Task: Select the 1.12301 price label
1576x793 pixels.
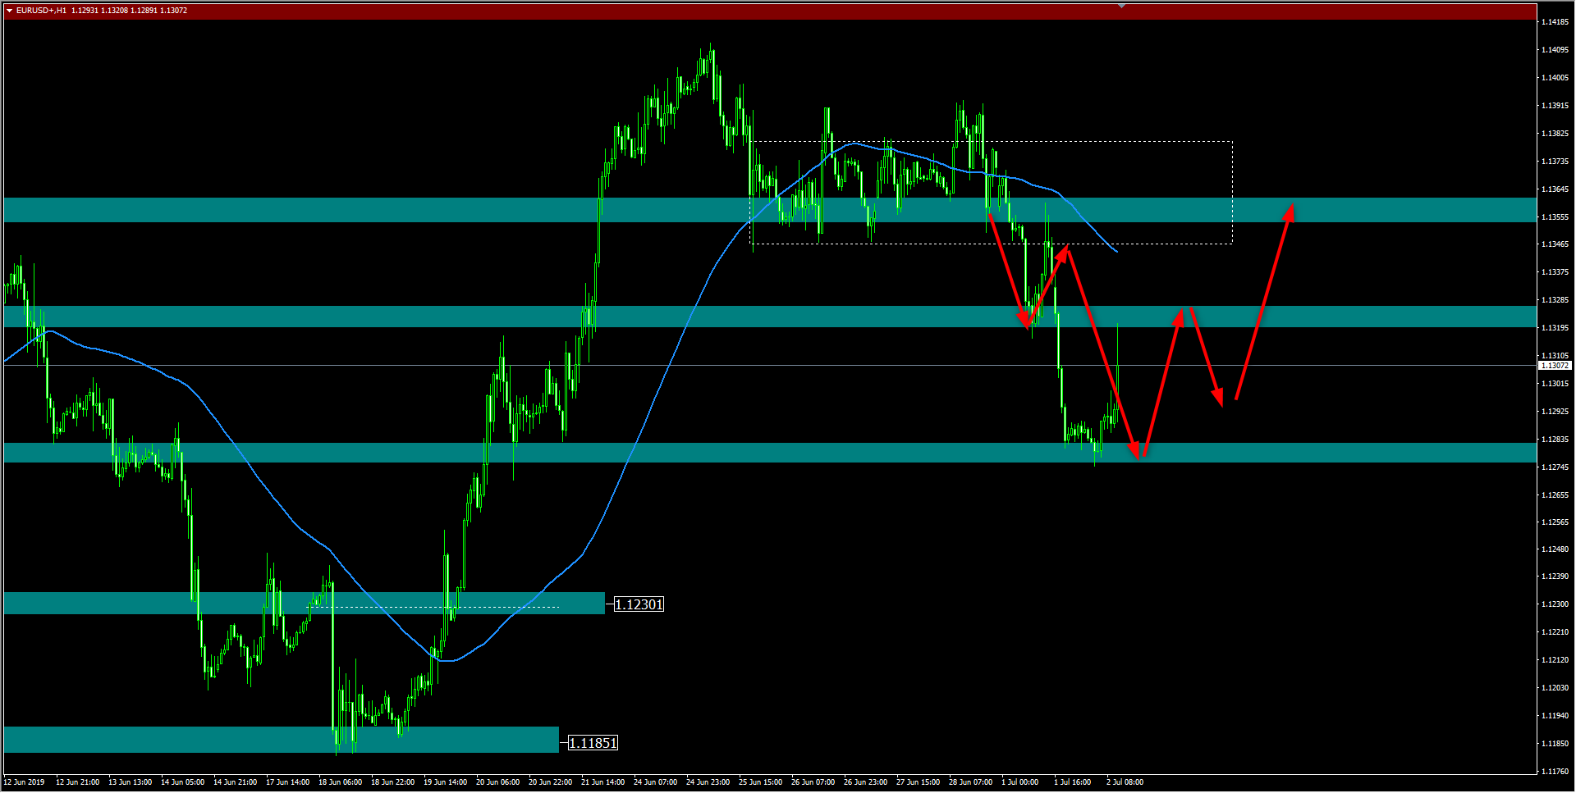Action: click(x=639, y=604)
